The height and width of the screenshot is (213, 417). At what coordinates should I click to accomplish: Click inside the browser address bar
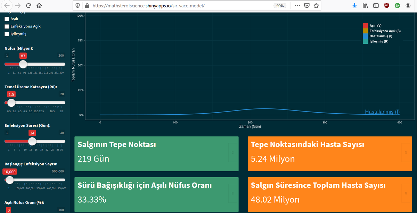click(174, 6)
